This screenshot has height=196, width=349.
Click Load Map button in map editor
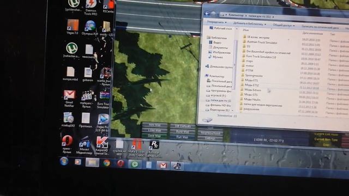[x=154, y=130]
